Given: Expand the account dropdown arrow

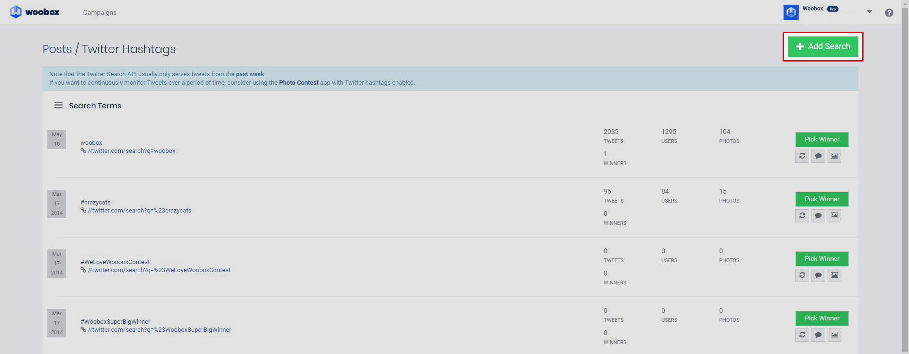Looking at the screenshot, I should (x=869, y=11).
